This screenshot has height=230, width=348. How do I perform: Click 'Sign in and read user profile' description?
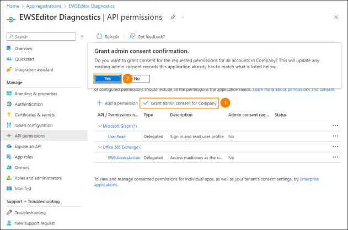tap(197, 136)
